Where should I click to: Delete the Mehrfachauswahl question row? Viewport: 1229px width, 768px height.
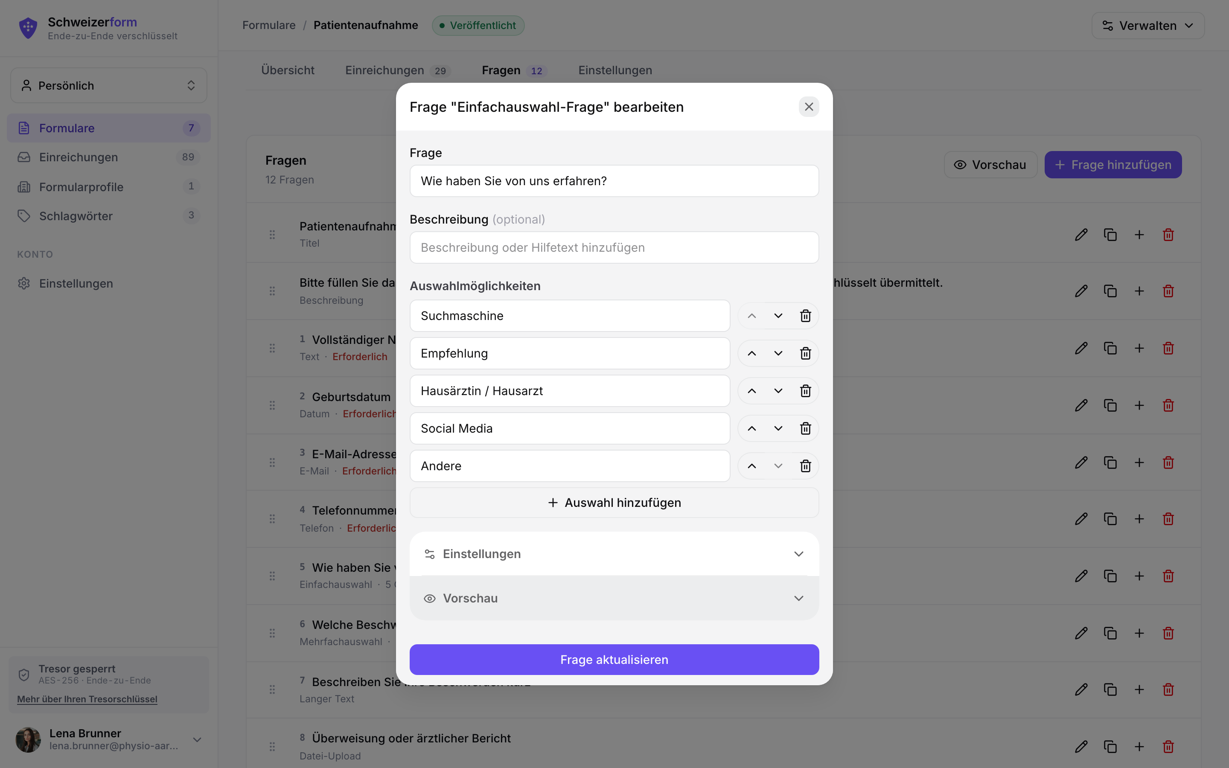[x=1168, y=633]
